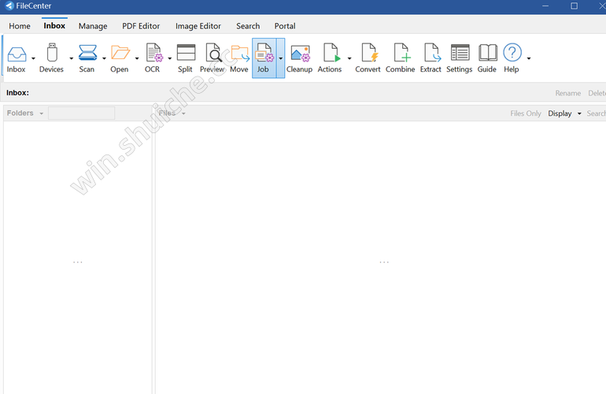The height and width of the screenshot is (394, 606).
Task: Open the Guide book icon
Action: click(x=487, y=54)
